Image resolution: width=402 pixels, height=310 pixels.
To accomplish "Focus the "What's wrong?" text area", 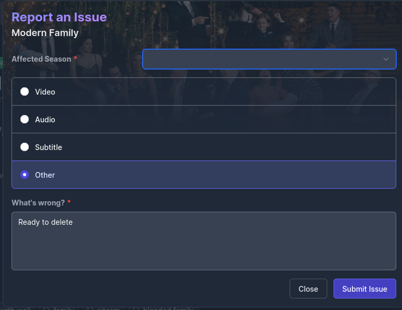I will click(203, 240).
